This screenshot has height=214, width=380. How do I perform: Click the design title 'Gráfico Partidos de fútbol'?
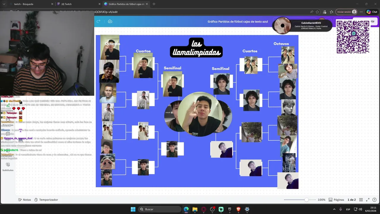[x=238, y=22]
